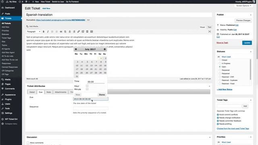Screen dimensions: 258x145
Task: Open the Tools menu
Action: pos(7,108)
